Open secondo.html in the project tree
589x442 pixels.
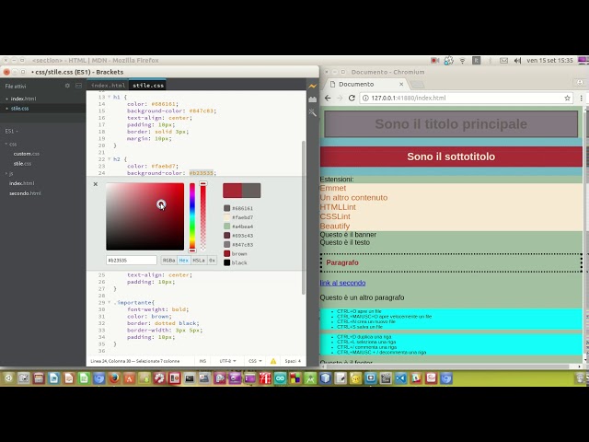tap(25, 193)
